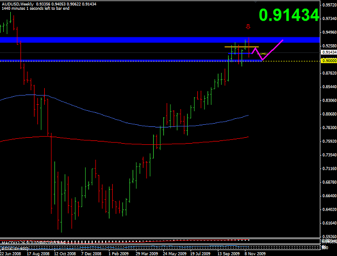This screenshot has height=256, width=337.
Task: Click the 0.64020 price axis label
Action: pos(329,209)
